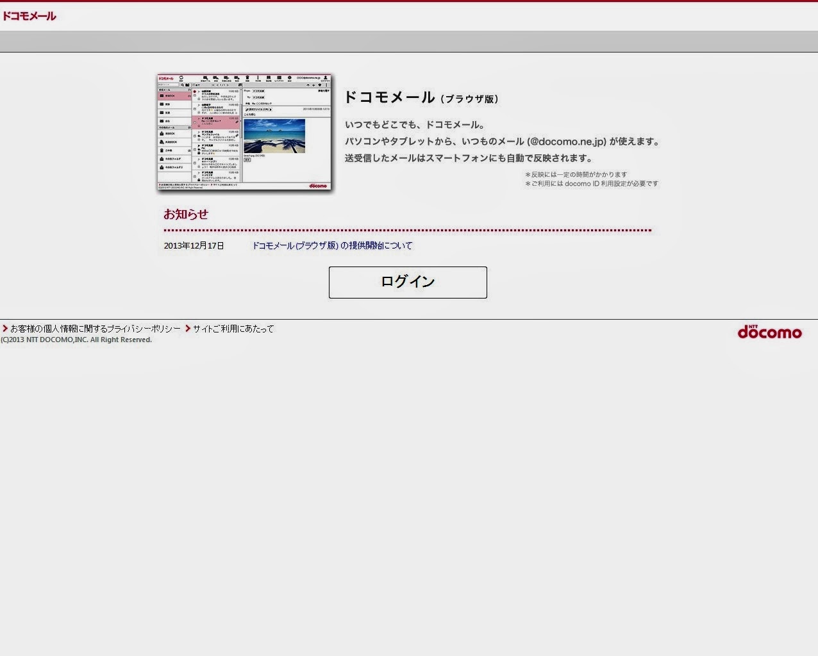Viewport: 818px width, 656px height.
Task: Click the red arrow before サイトご利用にあたって
Action: point(188,329)
